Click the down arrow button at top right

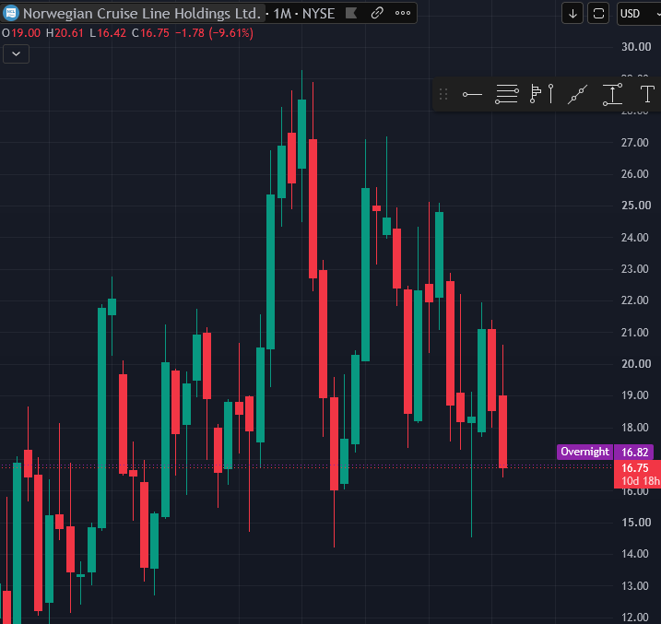(x=572, y=14)
